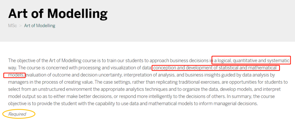295x121 pixels.
Task: Click the breadcrumb separator arrow after MSc
Action: [20, 26]
